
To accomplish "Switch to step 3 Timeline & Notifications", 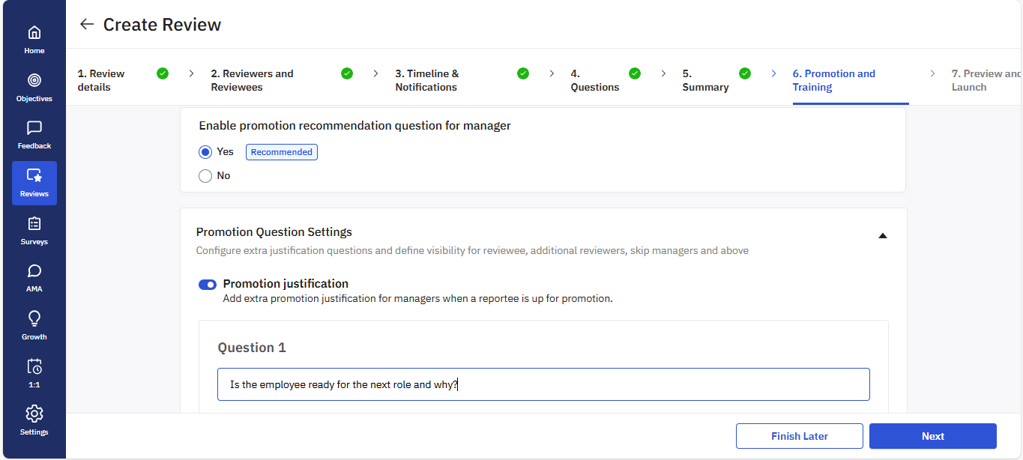I will click(426, 80).
